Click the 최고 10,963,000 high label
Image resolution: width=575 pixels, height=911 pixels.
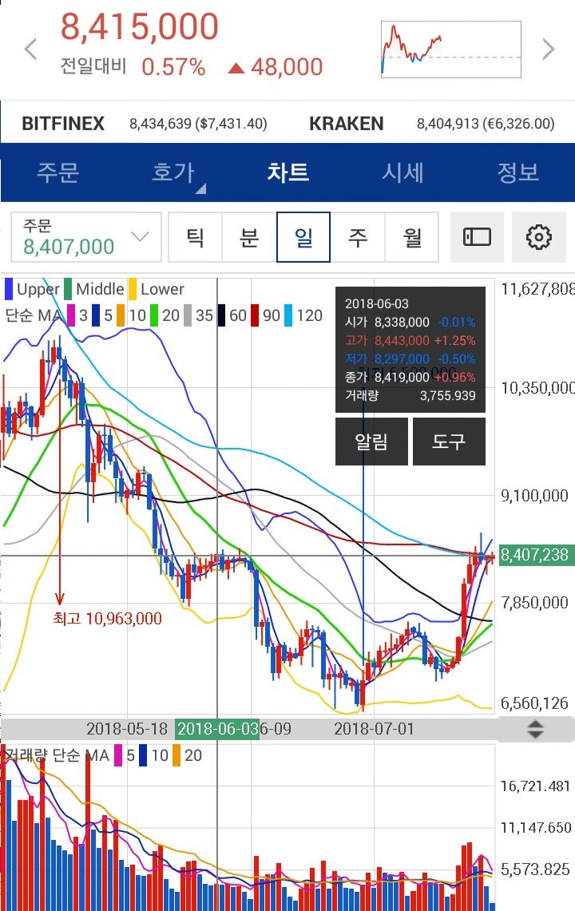(108, 619)
